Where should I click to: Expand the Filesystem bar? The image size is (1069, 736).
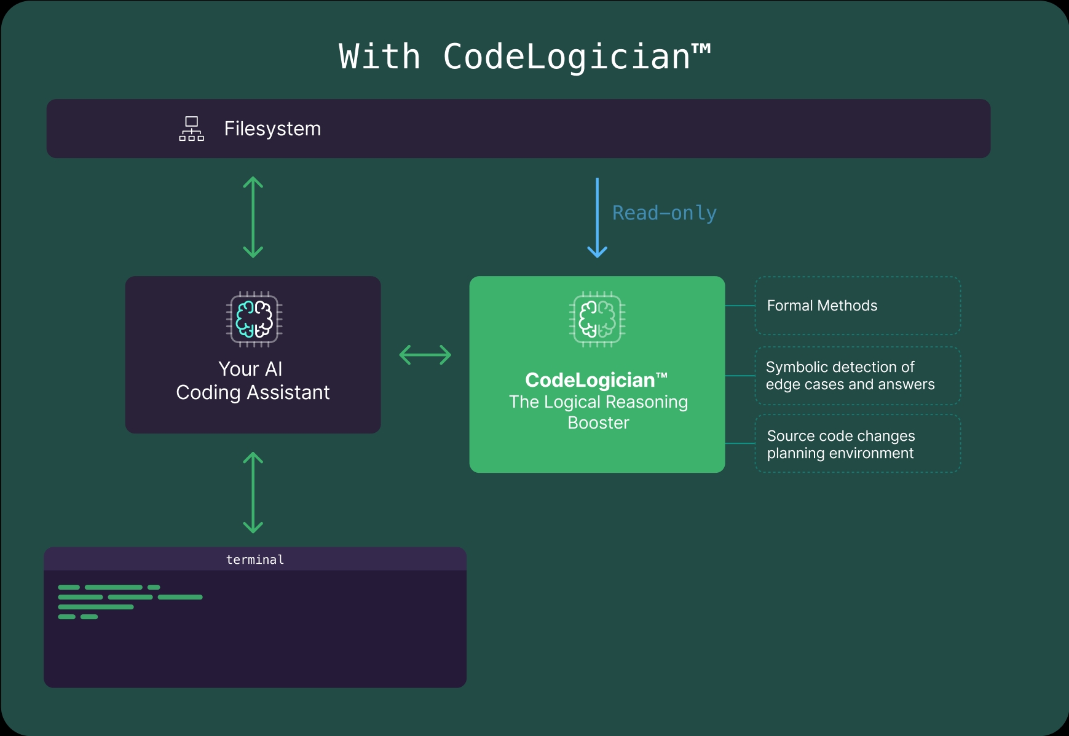tap(519, 129)
